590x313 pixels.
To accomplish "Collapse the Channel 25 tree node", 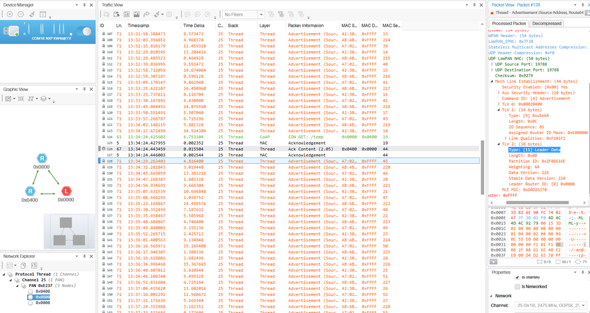I will [11, 281].
